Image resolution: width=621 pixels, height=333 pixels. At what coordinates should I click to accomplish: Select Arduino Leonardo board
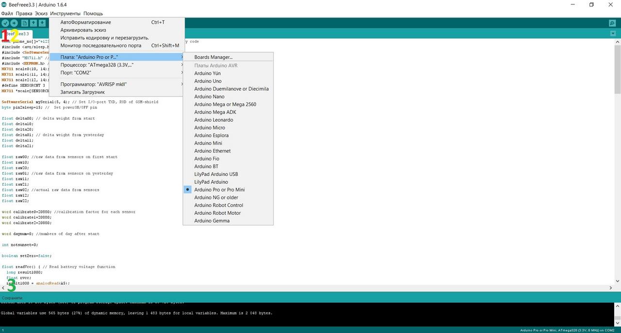pyautogui.click(x=228, y=120)
